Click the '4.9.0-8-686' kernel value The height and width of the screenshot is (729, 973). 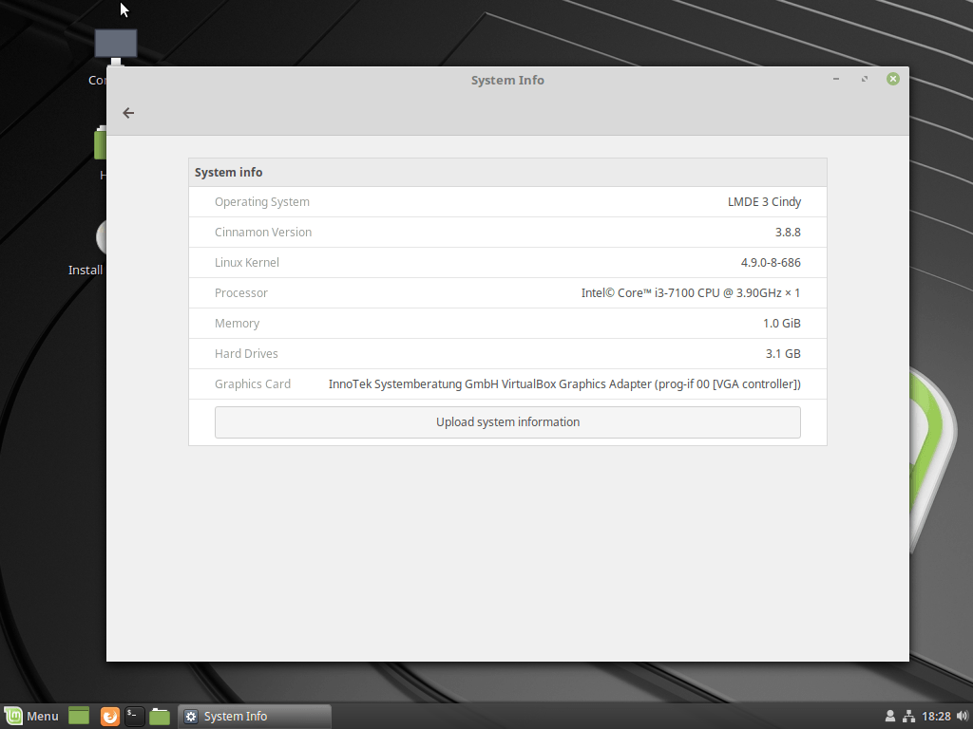tap(771, 263)
